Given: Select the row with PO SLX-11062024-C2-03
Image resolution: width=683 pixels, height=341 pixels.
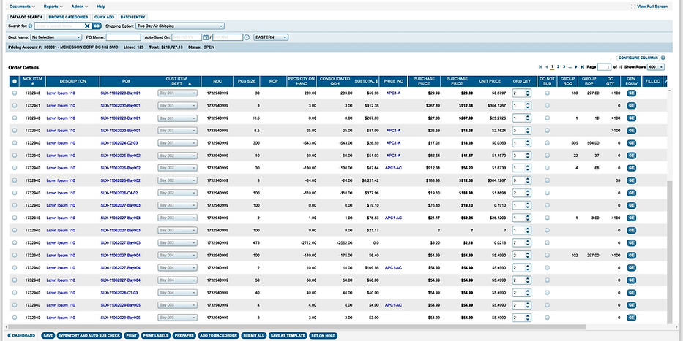Looking at the screenshot, I should pos(15,143).
